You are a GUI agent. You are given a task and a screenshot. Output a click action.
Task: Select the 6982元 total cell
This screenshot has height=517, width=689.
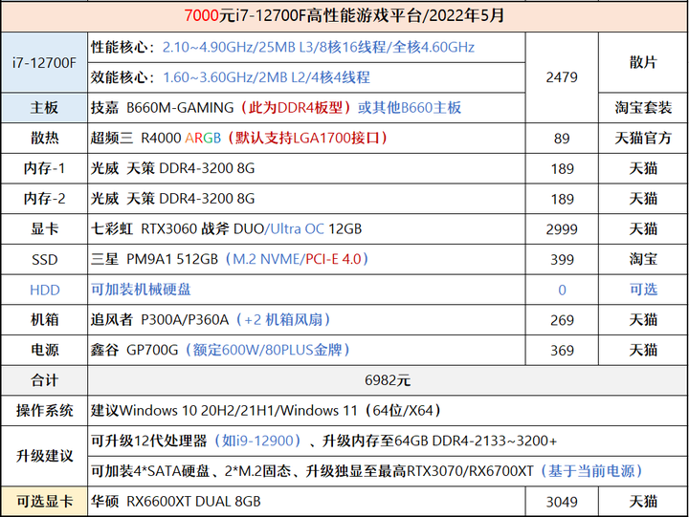point(388,380)
